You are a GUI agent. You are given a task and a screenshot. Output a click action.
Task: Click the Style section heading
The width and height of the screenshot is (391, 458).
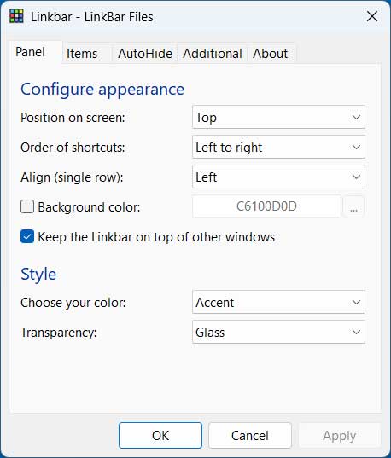point(38,275)
